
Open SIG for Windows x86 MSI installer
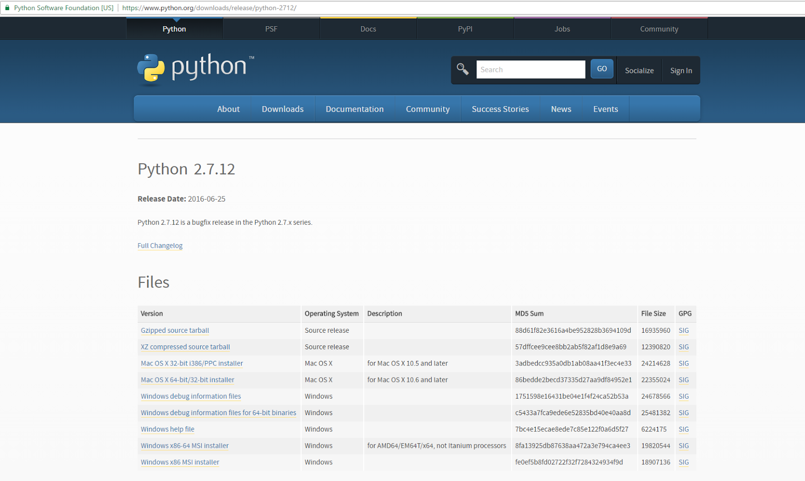tap(684, 462)
